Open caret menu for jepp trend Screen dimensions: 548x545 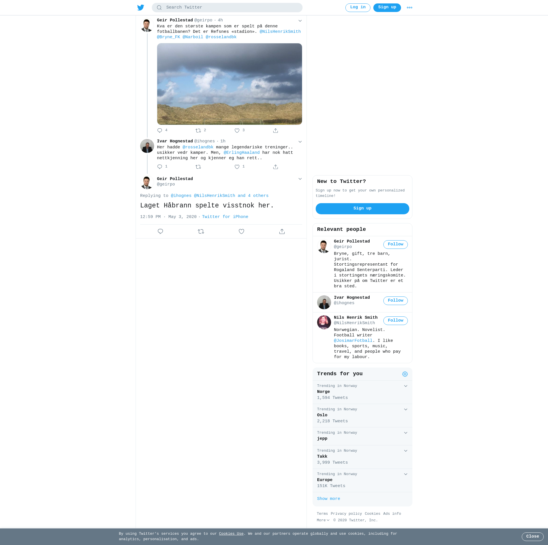[406, 433]
